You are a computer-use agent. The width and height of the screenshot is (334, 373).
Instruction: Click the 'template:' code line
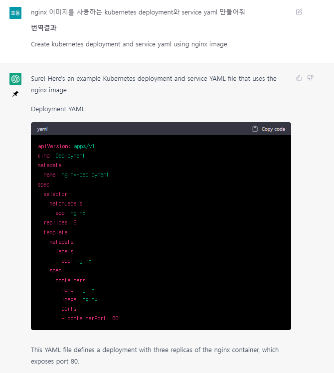point(57,232)
